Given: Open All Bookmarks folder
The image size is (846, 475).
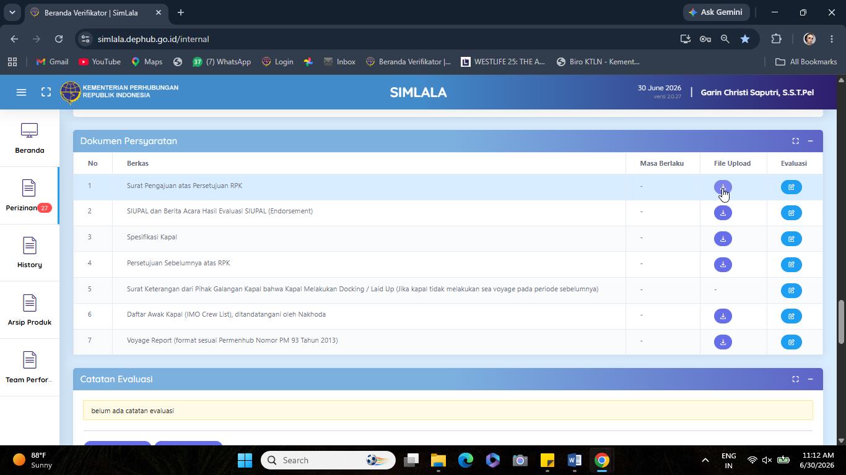Looking at the screenshot, I should (x=806, y=62).
